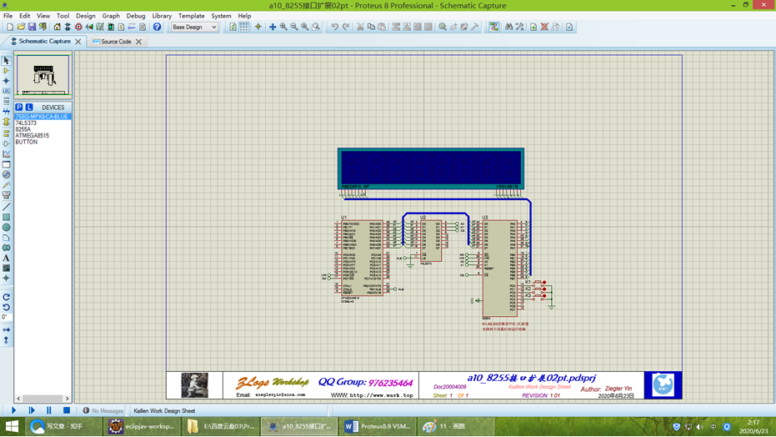Open Search and Tag binoculars icon

[x=508, y=28]
